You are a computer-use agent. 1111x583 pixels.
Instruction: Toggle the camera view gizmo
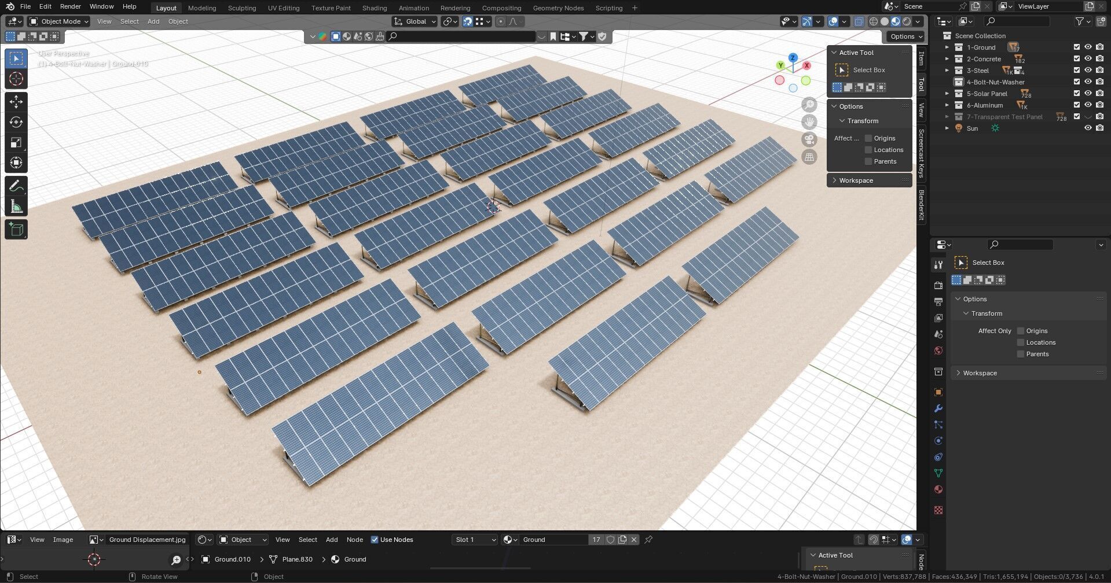[809, 139]
